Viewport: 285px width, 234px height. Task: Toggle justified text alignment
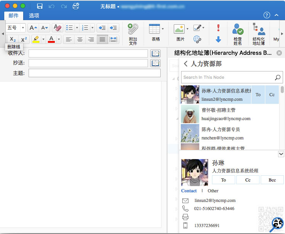tap(102, 39)
